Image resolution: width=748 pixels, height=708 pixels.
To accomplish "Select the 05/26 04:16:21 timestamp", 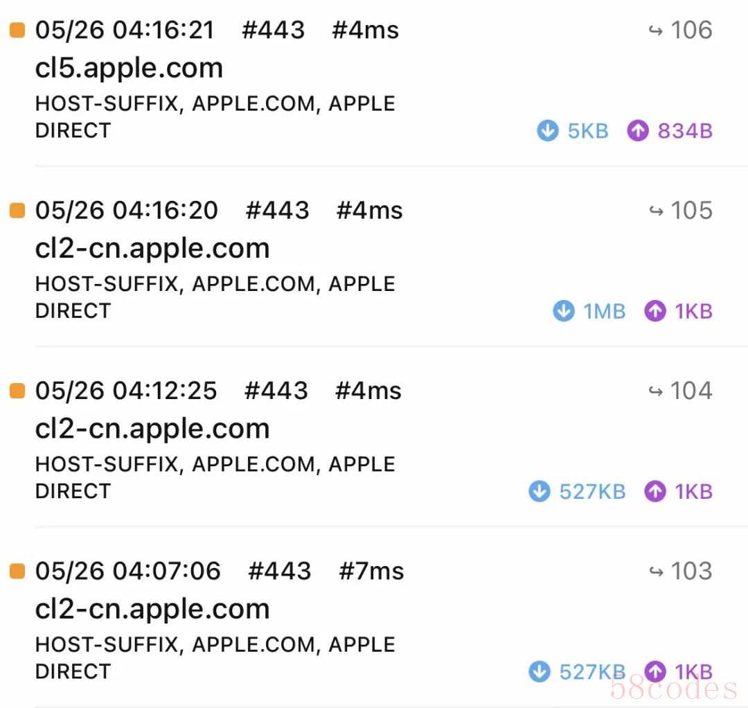I will point(125,30).
